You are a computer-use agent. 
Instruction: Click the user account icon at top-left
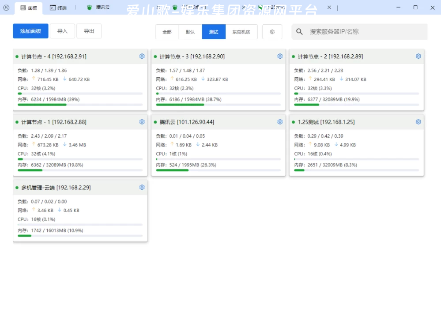pos(6,8)
